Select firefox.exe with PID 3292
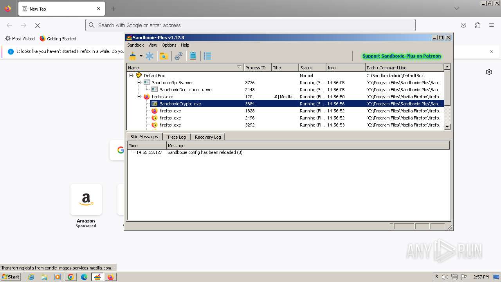501x282 pixels. [286, 125]
